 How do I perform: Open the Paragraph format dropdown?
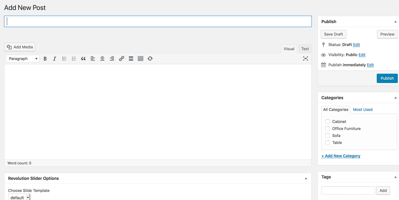coord(23,59)
